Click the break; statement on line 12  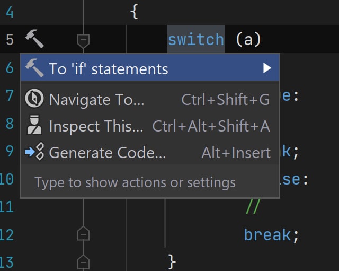(271, 235)
